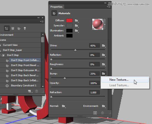Open the Illumination texture folder menu
152x124 pixels.
click(77, 31)
